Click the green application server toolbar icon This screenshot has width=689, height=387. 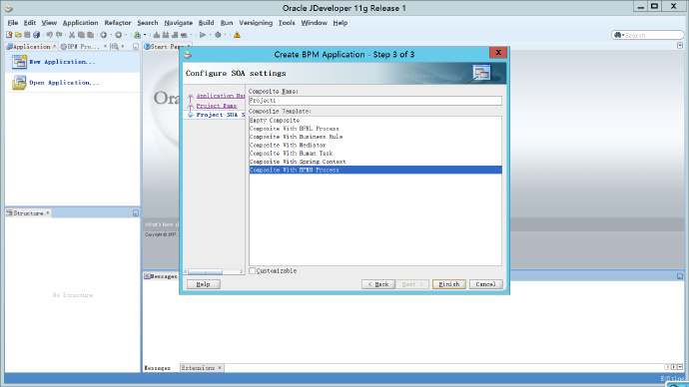[x=138, y=35]
